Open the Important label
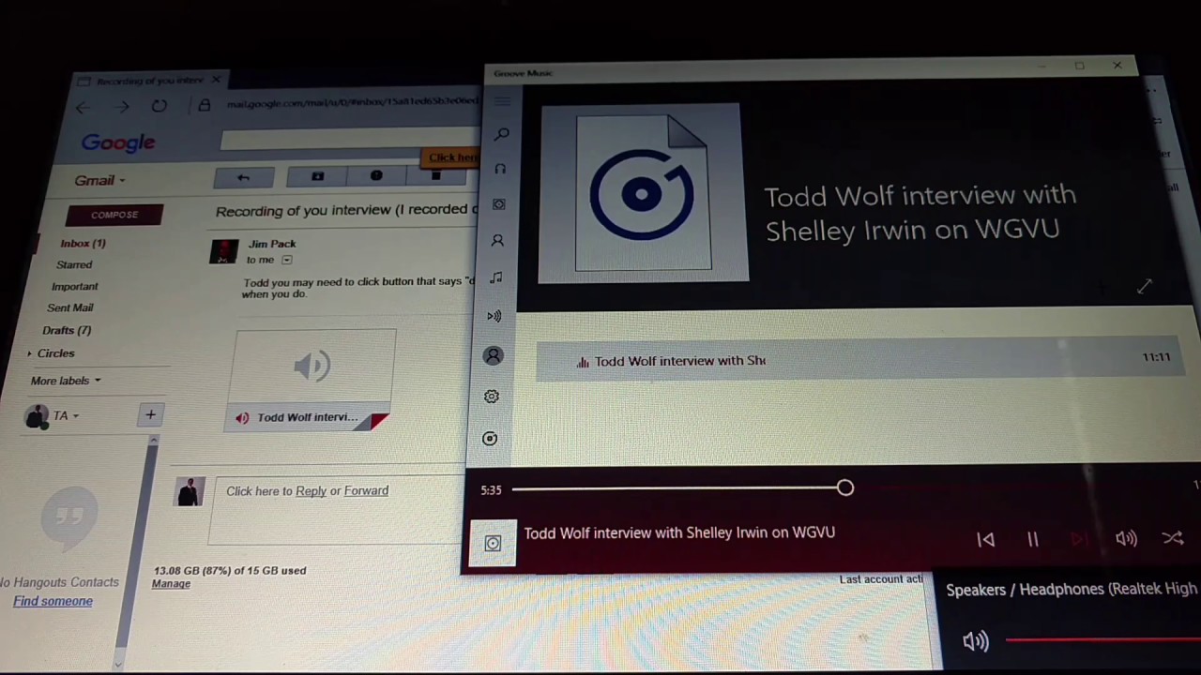Viewport: 1201px width, 675px height. (x=74, y=287)
